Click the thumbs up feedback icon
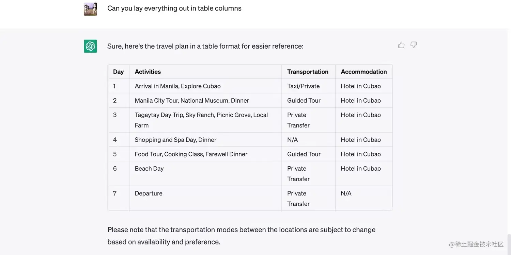This screenshot has height=255, width=511. click(401, 45)
